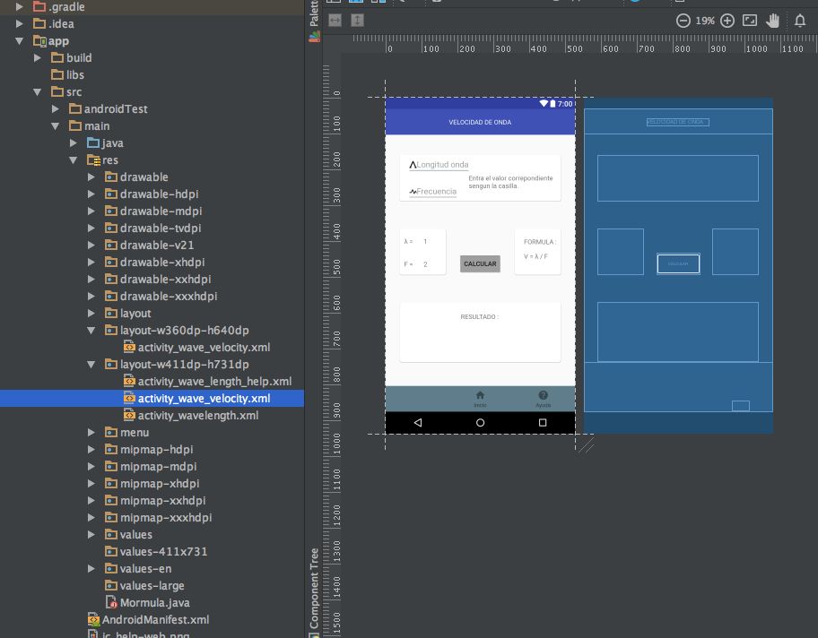
Task: Open the warnings bell notifications
Action: coord(800,21)
